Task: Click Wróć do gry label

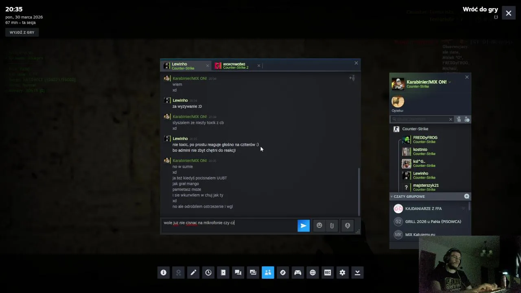Action: pos(480,9)
